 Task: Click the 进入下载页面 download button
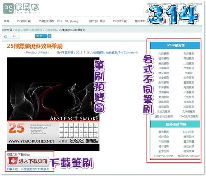[28, 161]
